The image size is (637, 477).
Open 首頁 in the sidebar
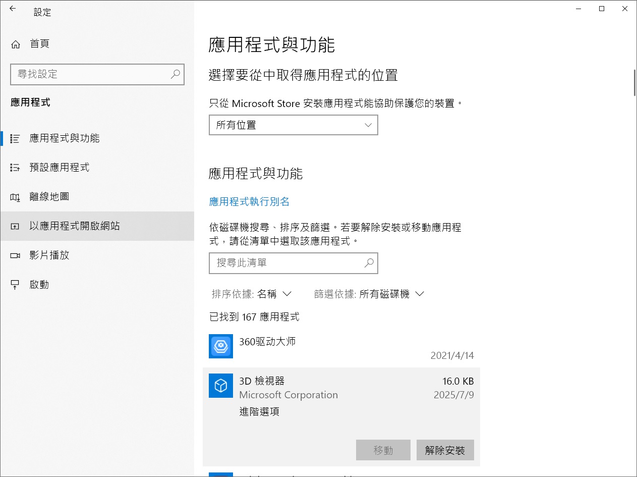click(x=97, y=44)
